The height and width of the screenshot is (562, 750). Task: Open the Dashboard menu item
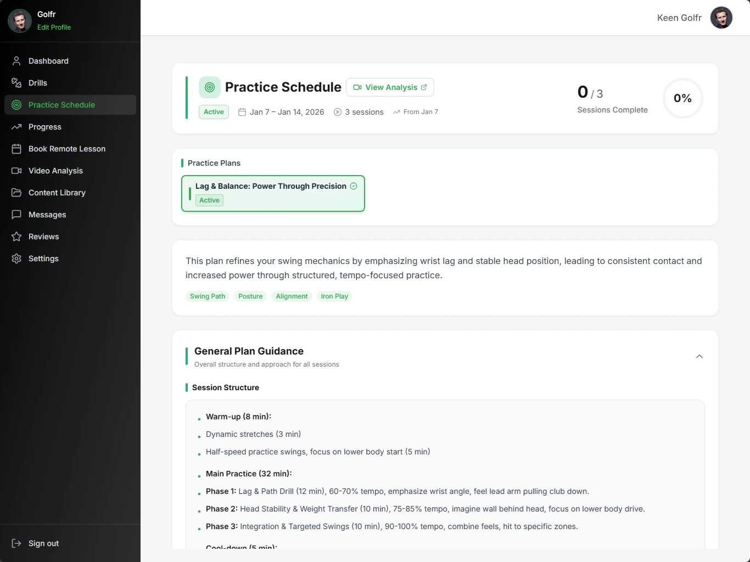[48, 61]
